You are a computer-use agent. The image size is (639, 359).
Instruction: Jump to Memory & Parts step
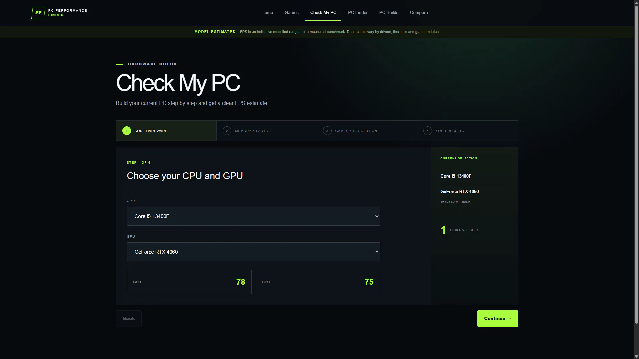pyautogui.click(x=267, y=131)
